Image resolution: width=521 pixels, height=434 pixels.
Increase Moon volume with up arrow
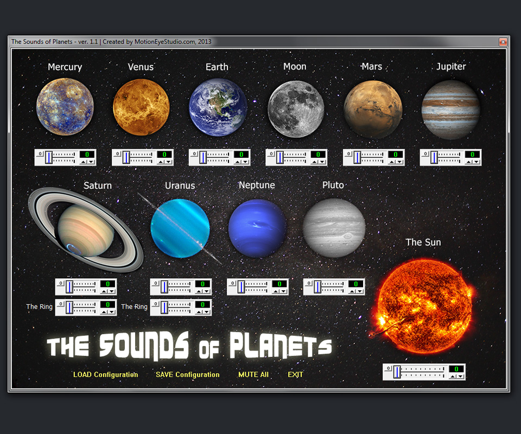(314, 162)
